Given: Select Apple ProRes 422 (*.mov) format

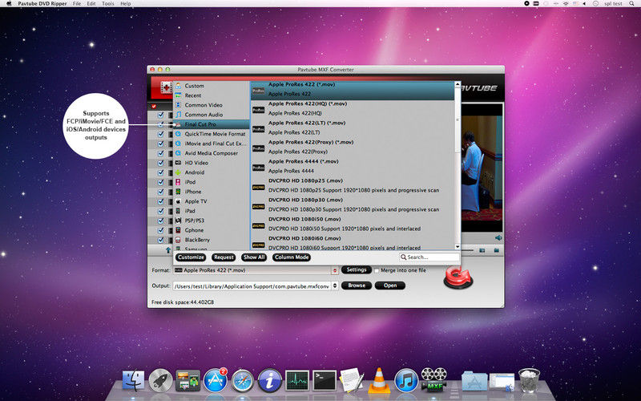Looking at the screenshot, I should (x=353, y=90).
